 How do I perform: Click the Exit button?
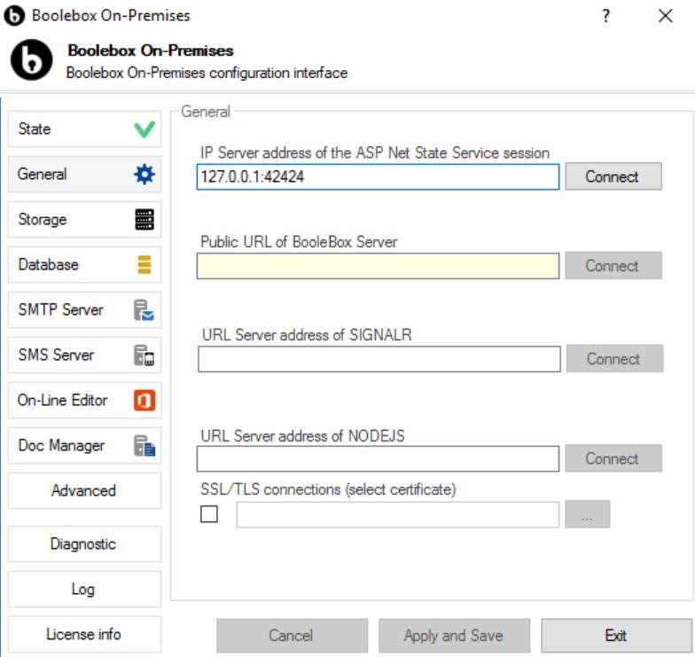click(617, 636)
